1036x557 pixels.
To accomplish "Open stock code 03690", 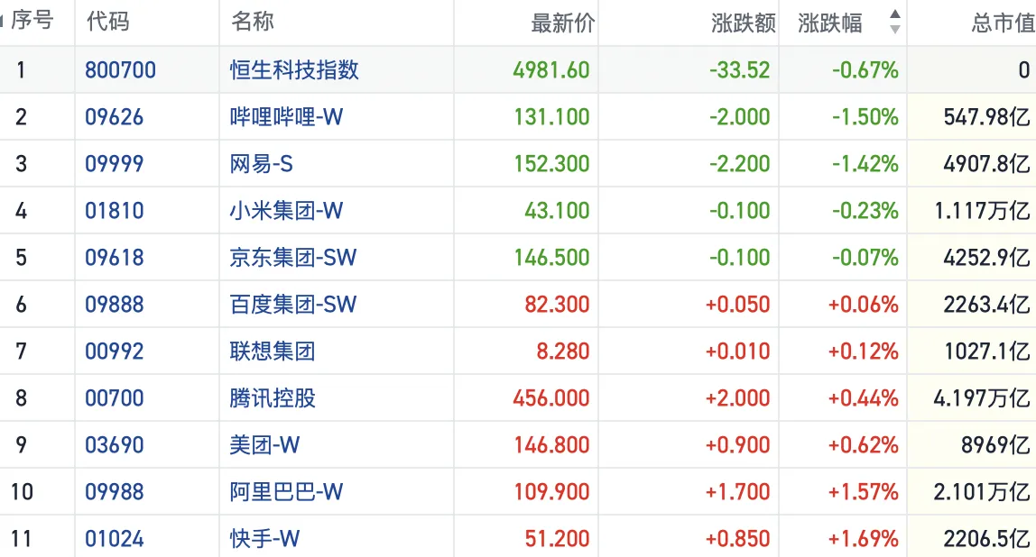I will click(x=115, y=445).
